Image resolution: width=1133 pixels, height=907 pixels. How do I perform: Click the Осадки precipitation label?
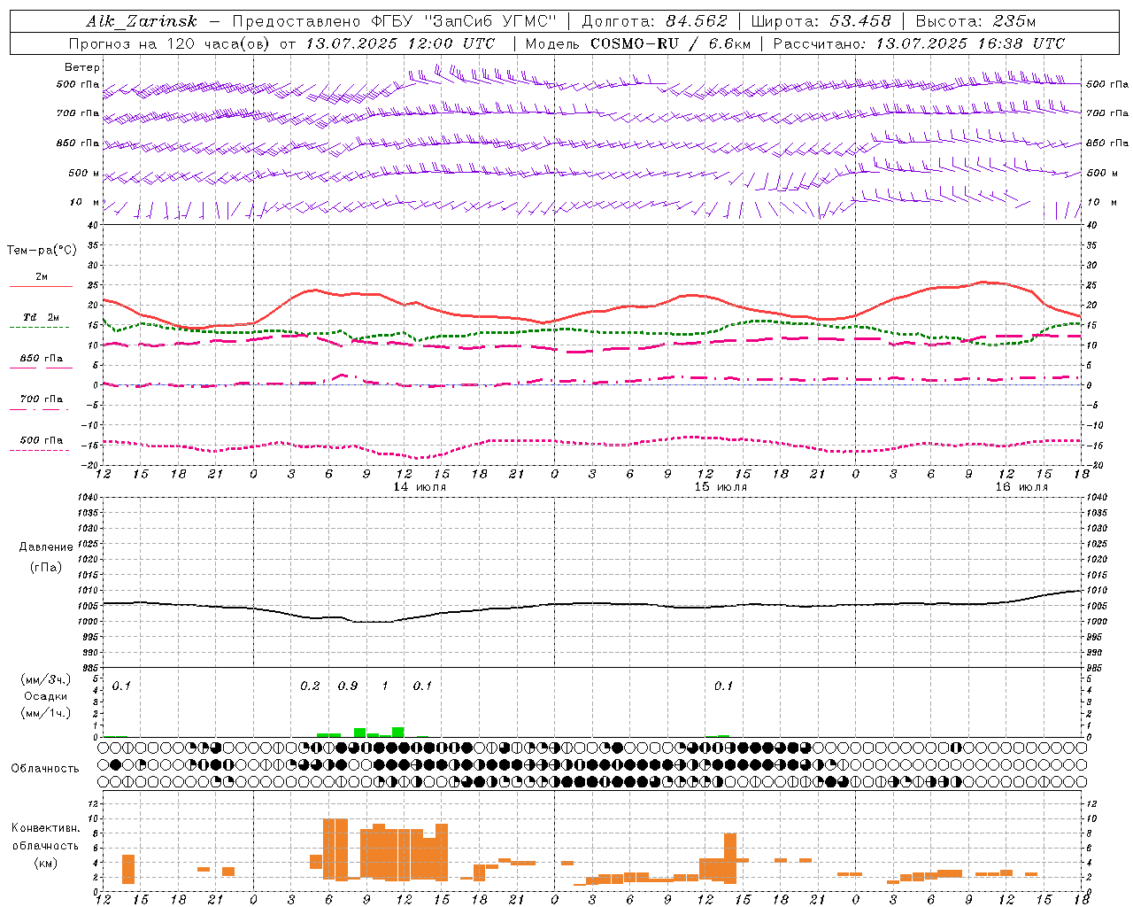coord(46,696)
